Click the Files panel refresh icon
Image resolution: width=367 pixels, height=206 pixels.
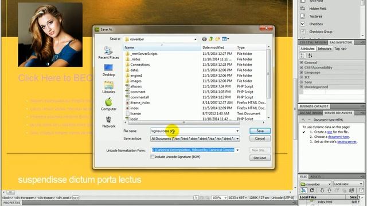(x=312, y=191)
